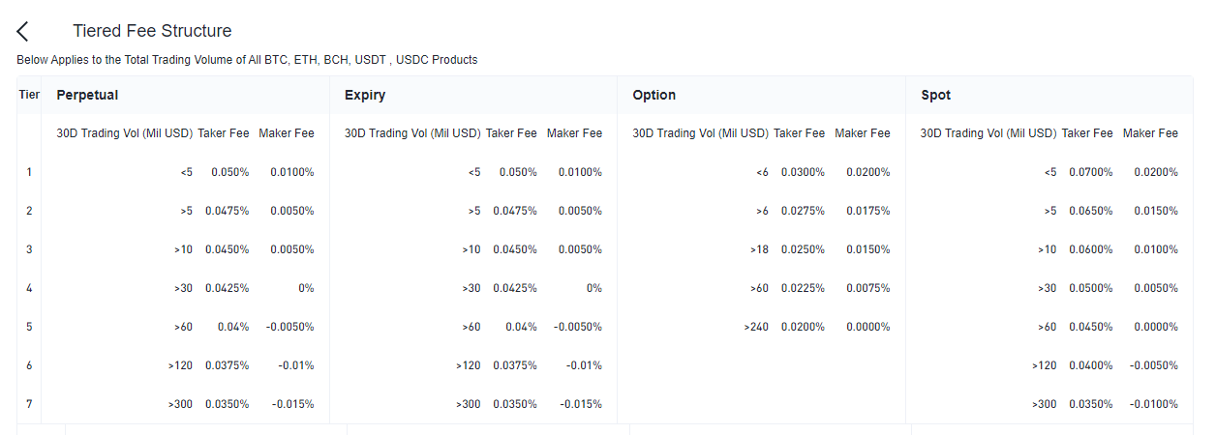Screen dimensions: 1216x435
Task: Click tier 1 row number
Action: coord(29,172)
